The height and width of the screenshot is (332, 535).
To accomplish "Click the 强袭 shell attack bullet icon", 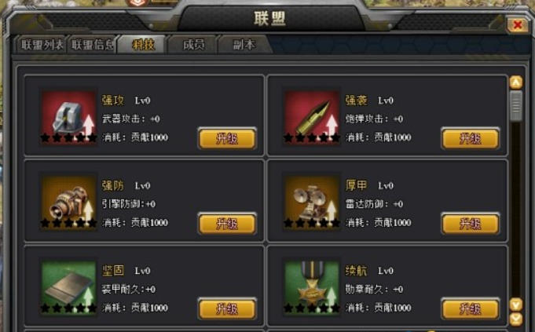I will pyautogui.click(x=312, y=117).
